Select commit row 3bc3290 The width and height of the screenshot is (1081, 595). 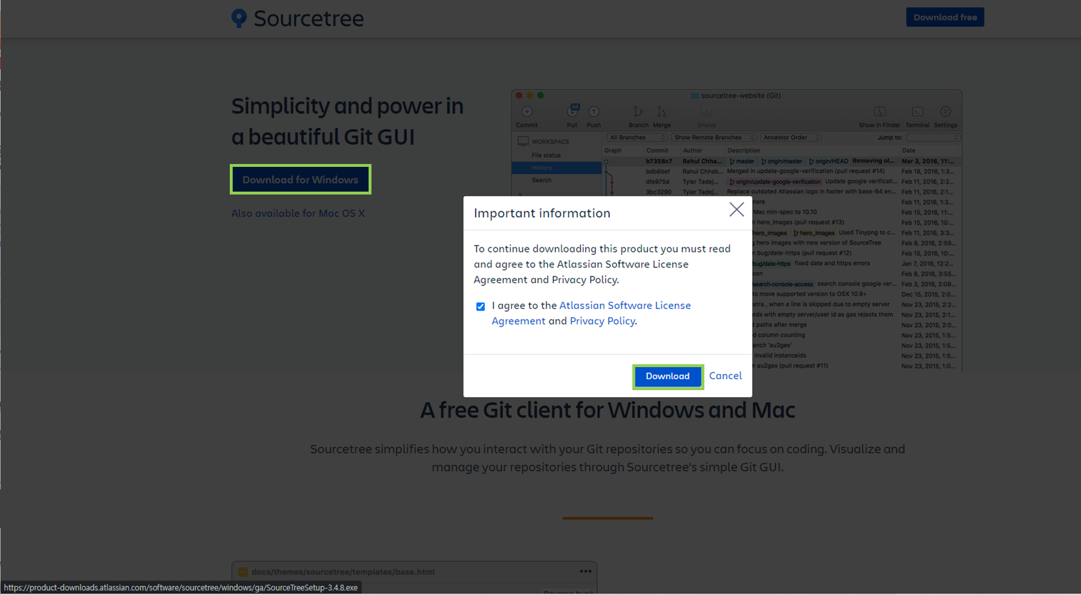(782, 192)
